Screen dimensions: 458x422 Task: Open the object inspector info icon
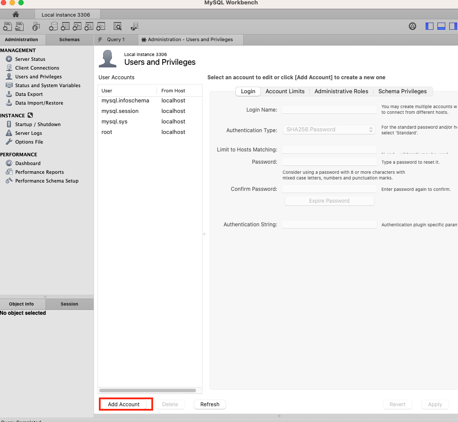pos(36,26)
